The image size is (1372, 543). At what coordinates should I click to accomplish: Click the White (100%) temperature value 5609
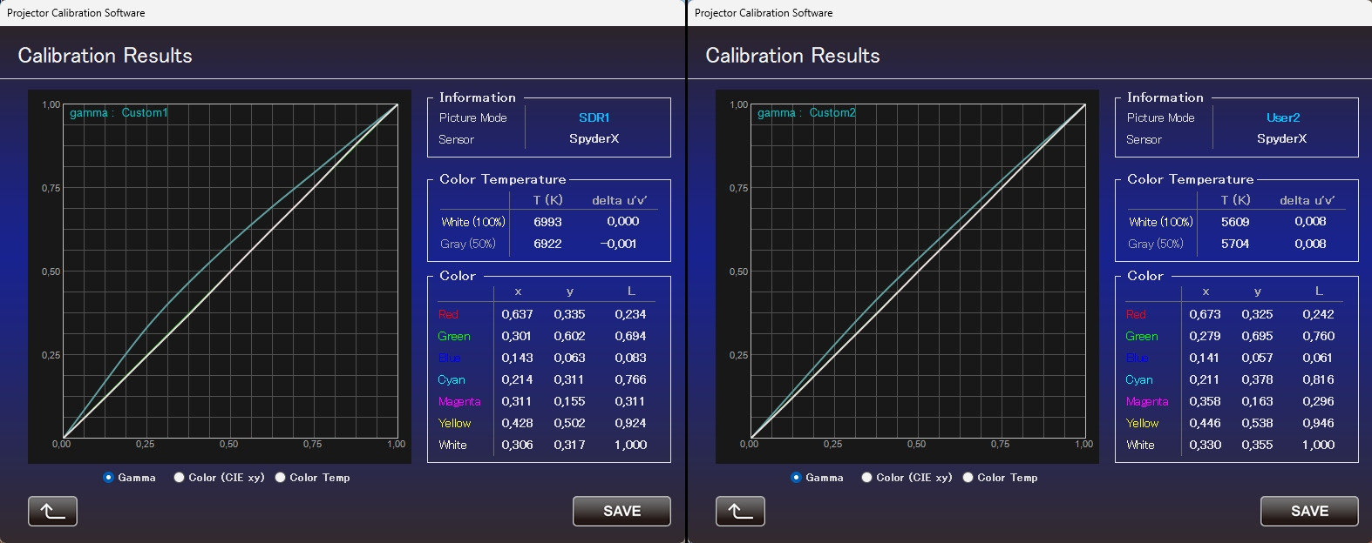1235,222
